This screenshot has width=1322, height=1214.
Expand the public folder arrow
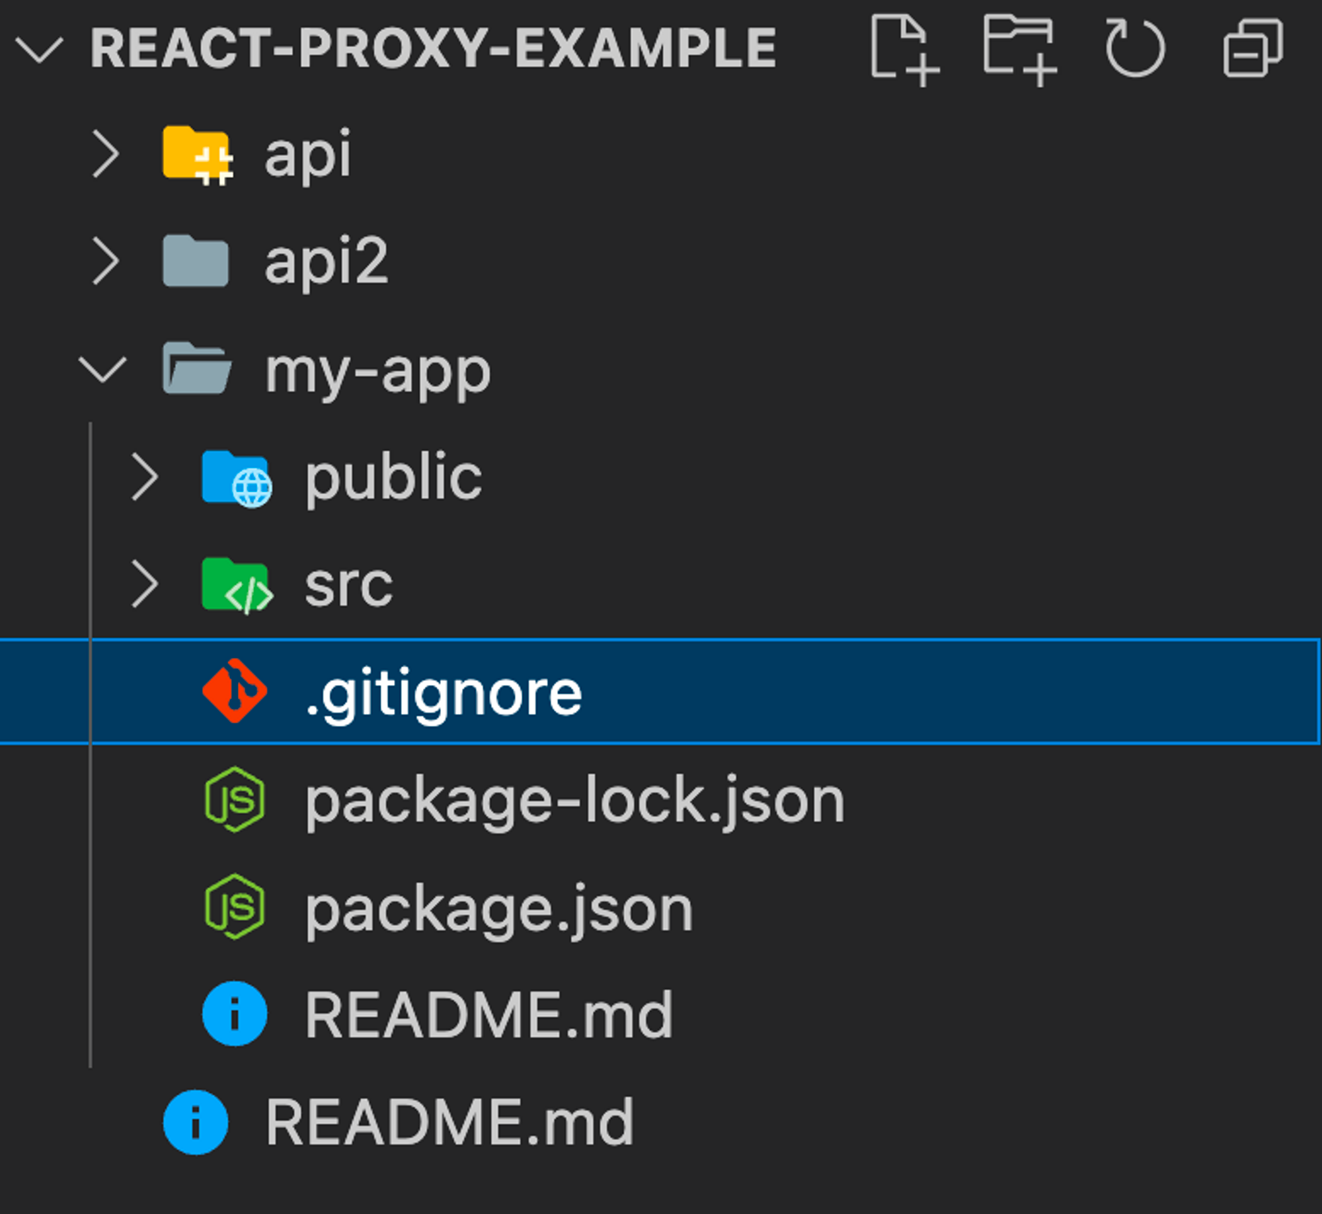pos(145,477)
